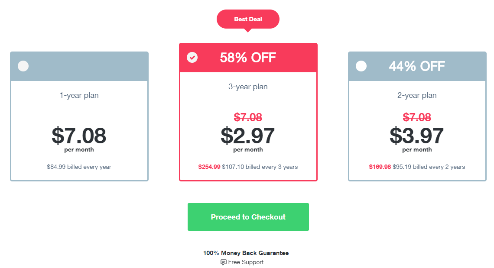Click the $107.10 billed every 3 years text

click(260, 167)
